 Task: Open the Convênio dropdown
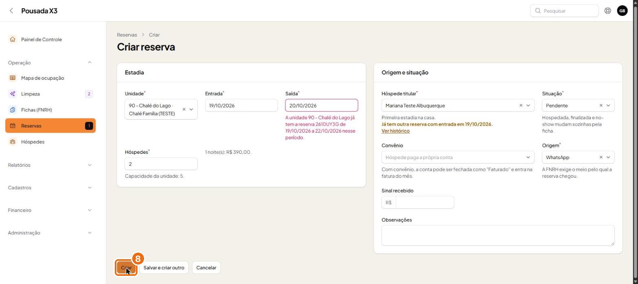[458, 157]
